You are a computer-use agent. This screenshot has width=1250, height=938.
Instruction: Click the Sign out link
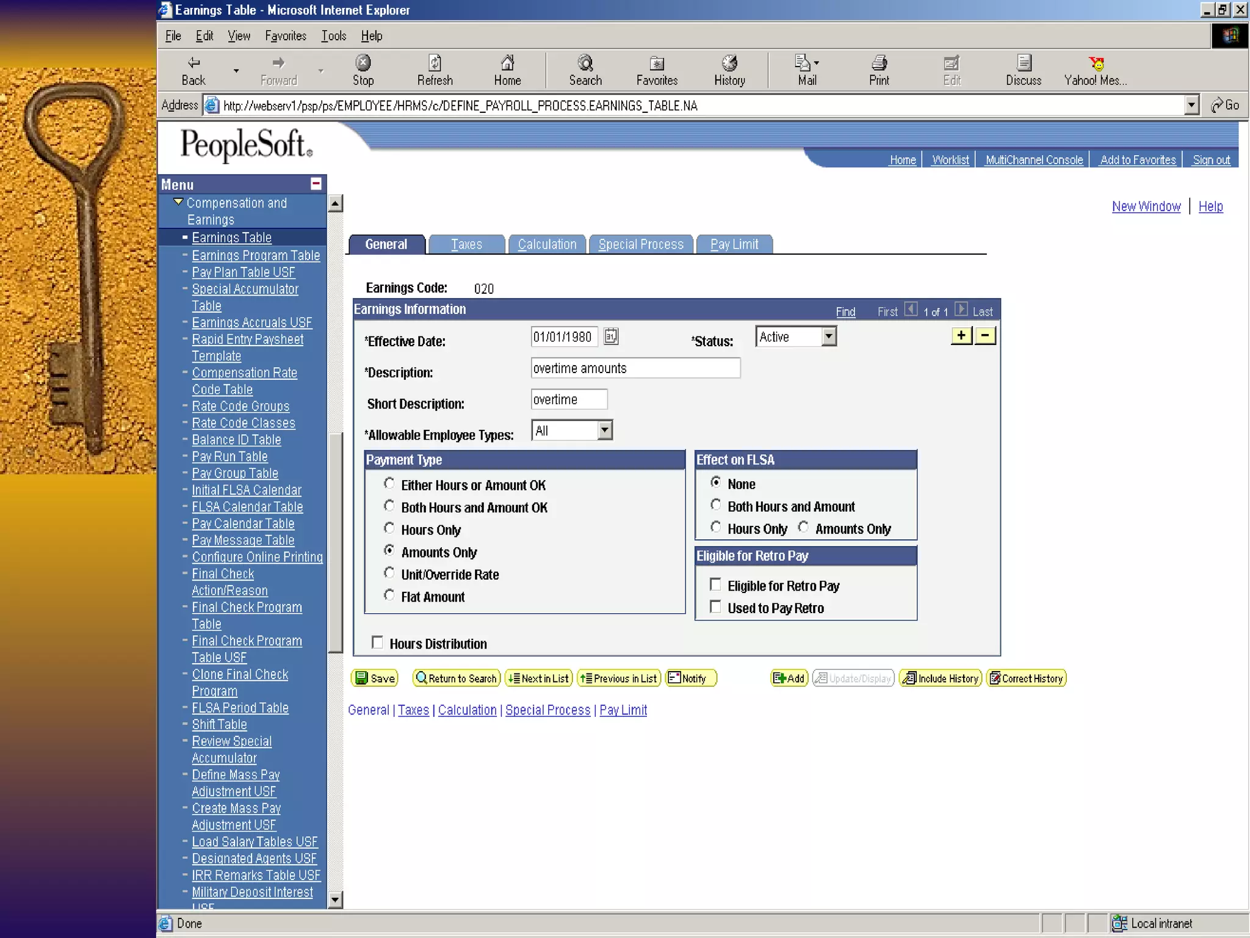click(x=1211, y=160)
